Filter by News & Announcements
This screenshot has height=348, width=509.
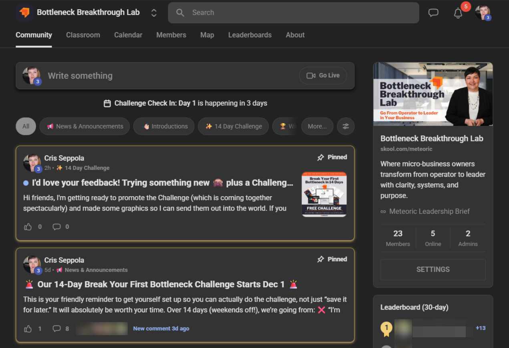[84, 126]
